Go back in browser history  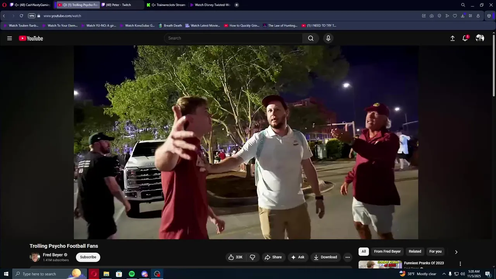4,16
